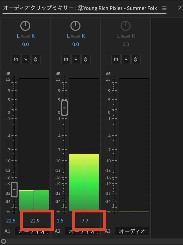Mute track A2
183x245 pixels.
tap(66, 59)
